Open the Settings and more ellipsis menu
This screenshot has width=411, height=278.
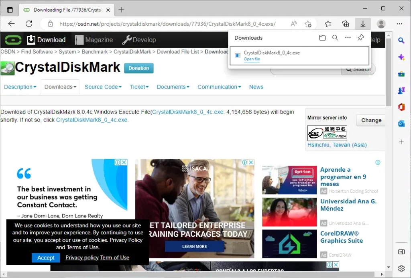point(399,24)
